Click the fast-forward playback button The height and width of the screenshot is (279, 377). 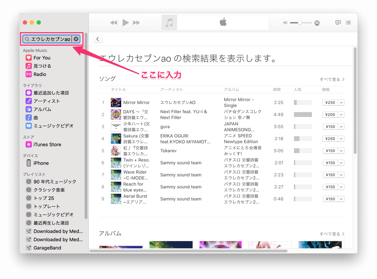pyautogui.click(x=136, y=23)
